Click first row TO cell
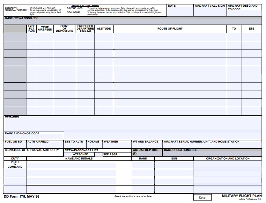Viewport: 266px width, 203px height. point(234,37)
